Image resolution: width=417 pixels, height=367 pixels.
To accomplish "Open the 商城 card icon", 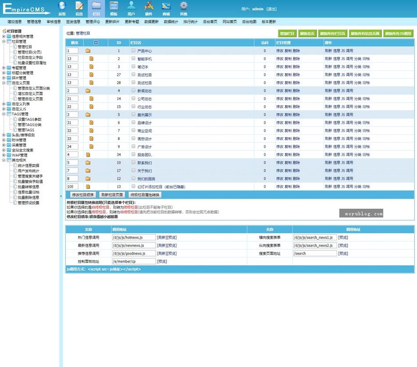I will click(166, 6).
